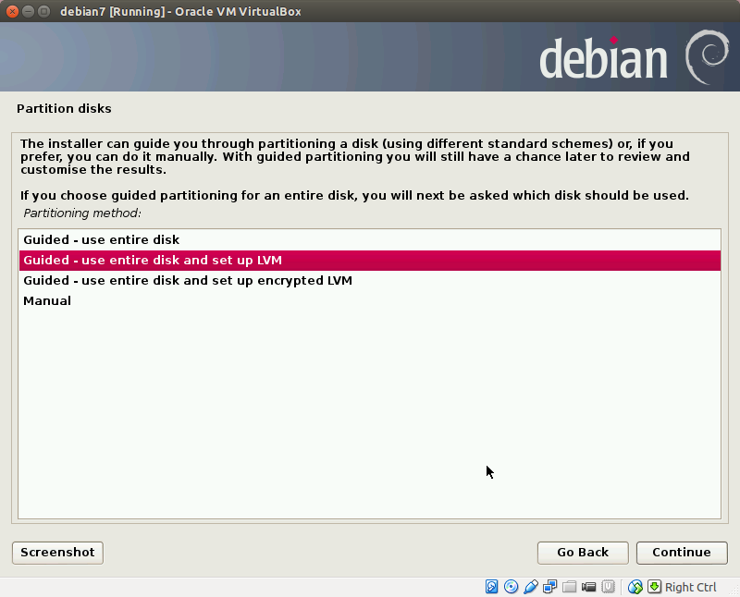Close the debian7 VirtualBox window
The width and height of the screenshot is (740, 597).
point(13,11)
